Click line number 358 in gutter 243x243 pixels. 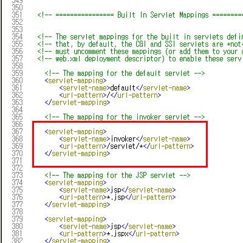tap(17, 66)
